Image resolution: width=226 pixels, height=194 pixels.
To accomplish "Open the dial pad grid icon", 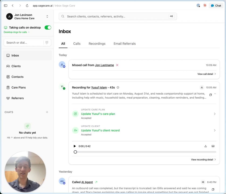I will pos(47,42).
